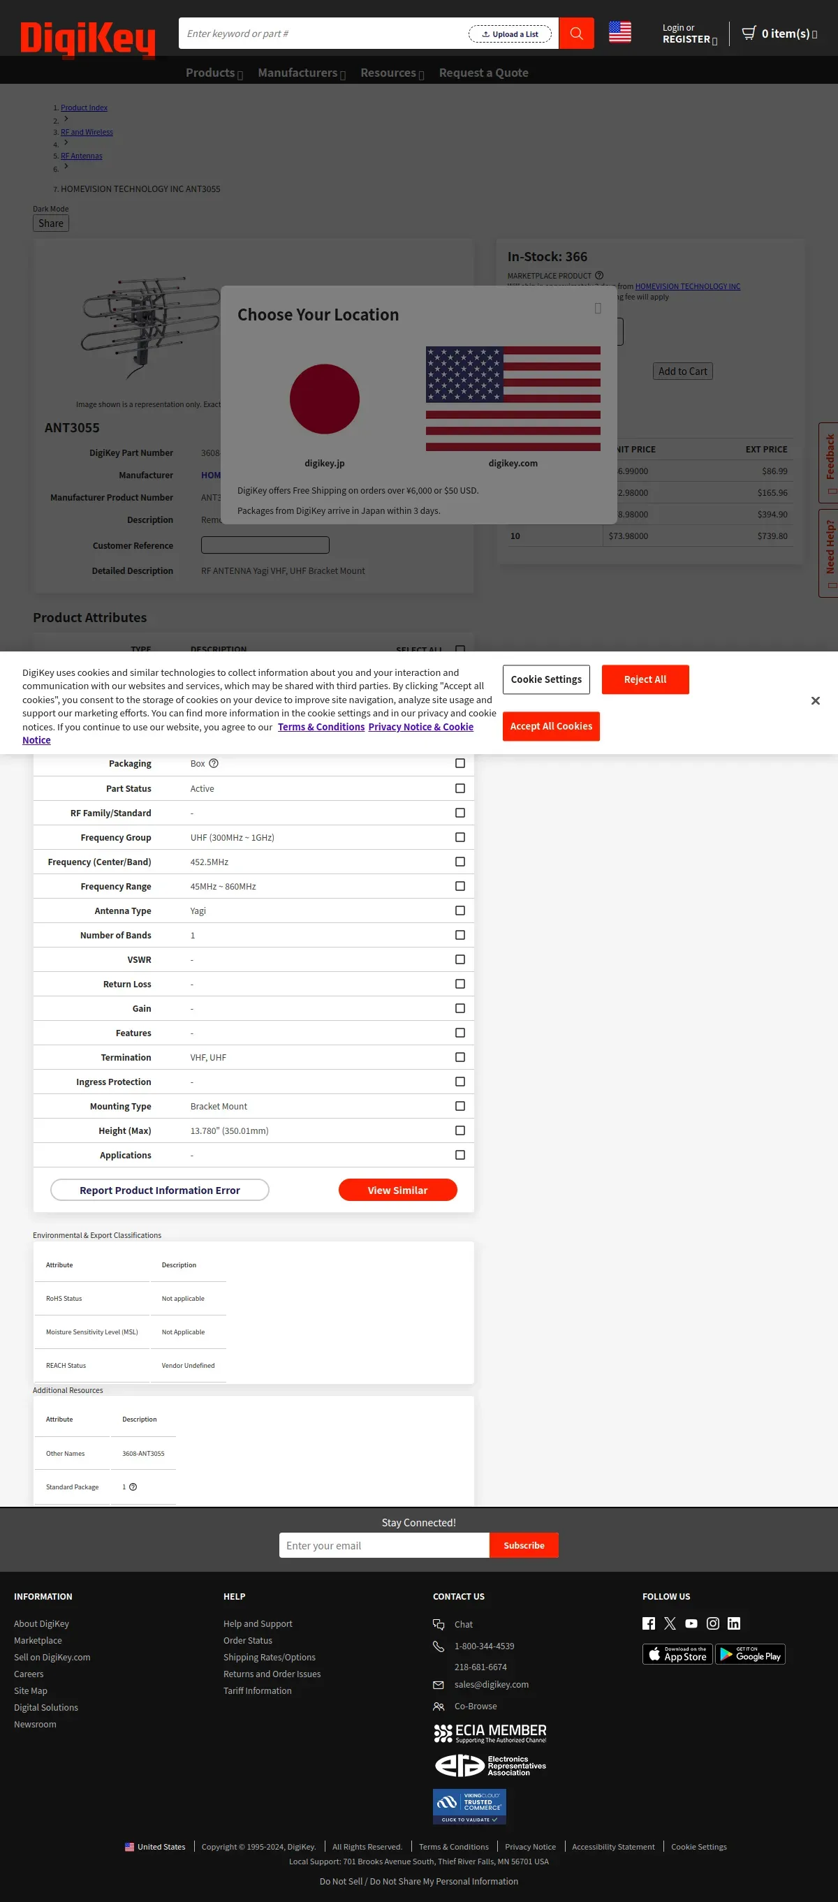Screen dimensions: 838x1902
Task: Expand the Resources menu
Action: click(x=392, y=73)
